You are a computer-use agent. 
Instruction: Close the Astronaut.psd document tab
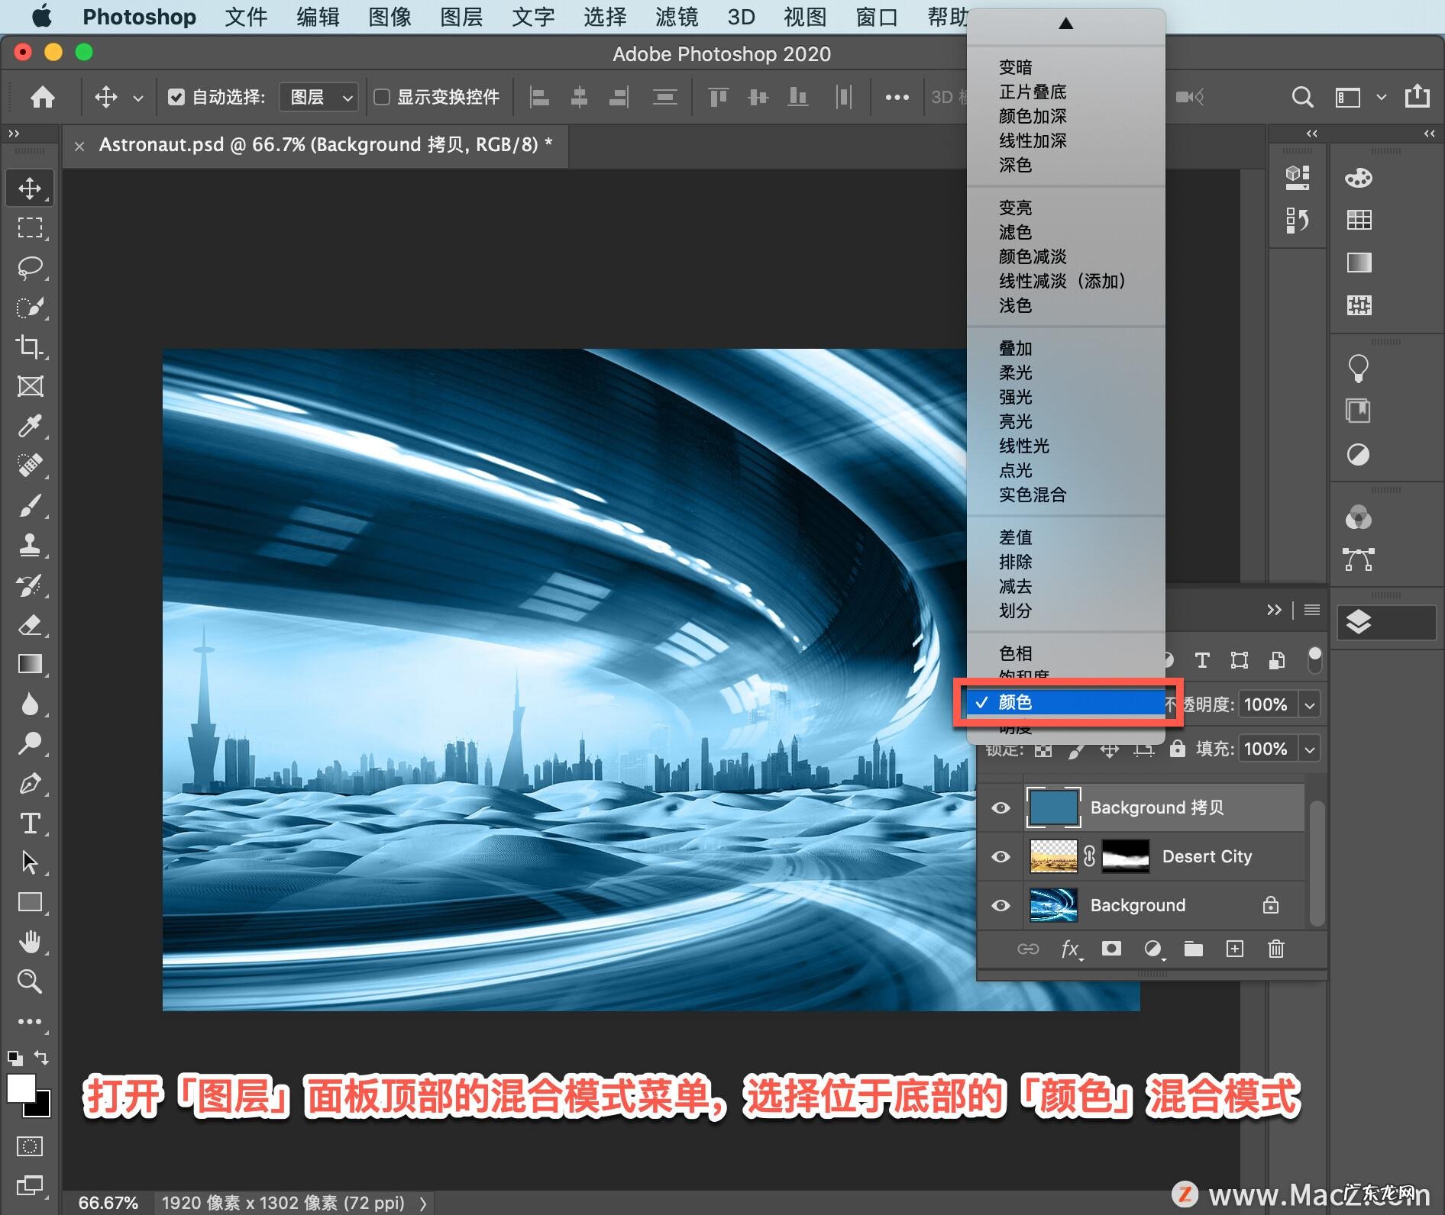(x=79, y=146)
